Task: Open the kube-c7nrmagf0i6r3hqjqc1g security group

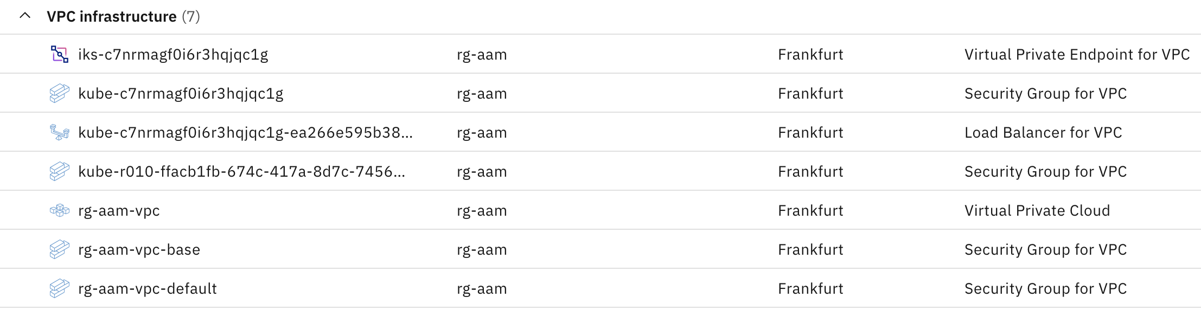Action: pos(181,93)
